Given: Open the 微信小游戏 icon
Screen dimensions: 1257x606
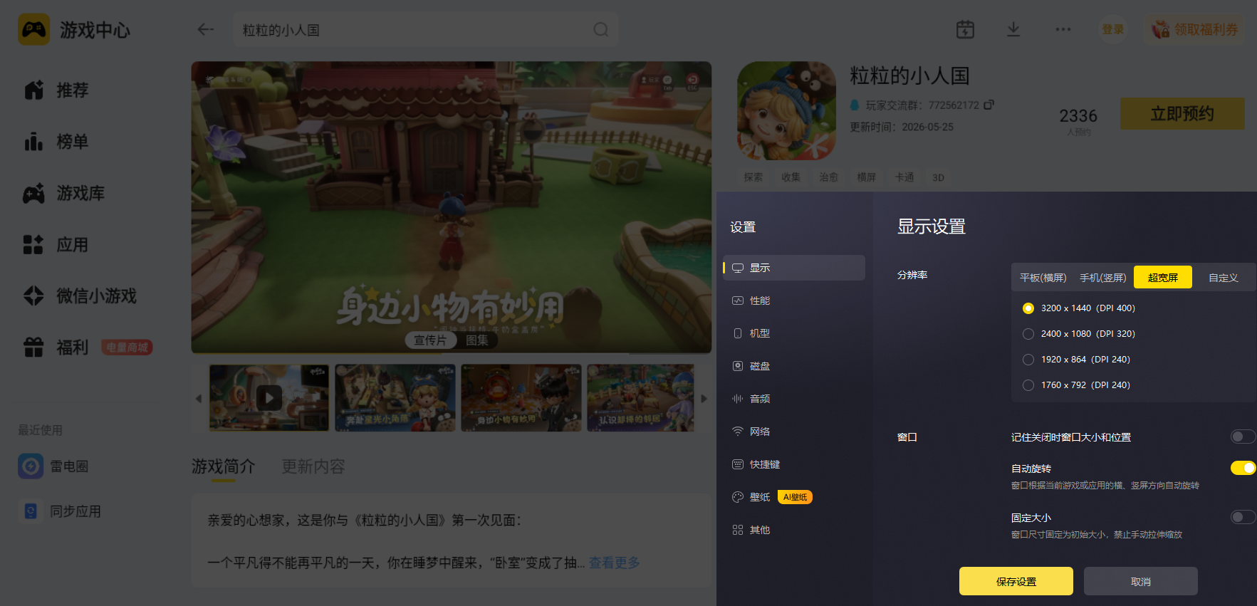Looking at the screenshot, I should coord(33,296).
